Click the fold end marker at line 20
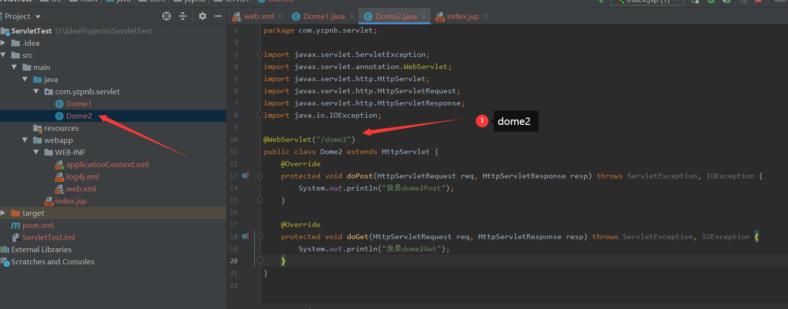Image resolution: width=788 pixels, height=309 pixels. click(260, 260)
